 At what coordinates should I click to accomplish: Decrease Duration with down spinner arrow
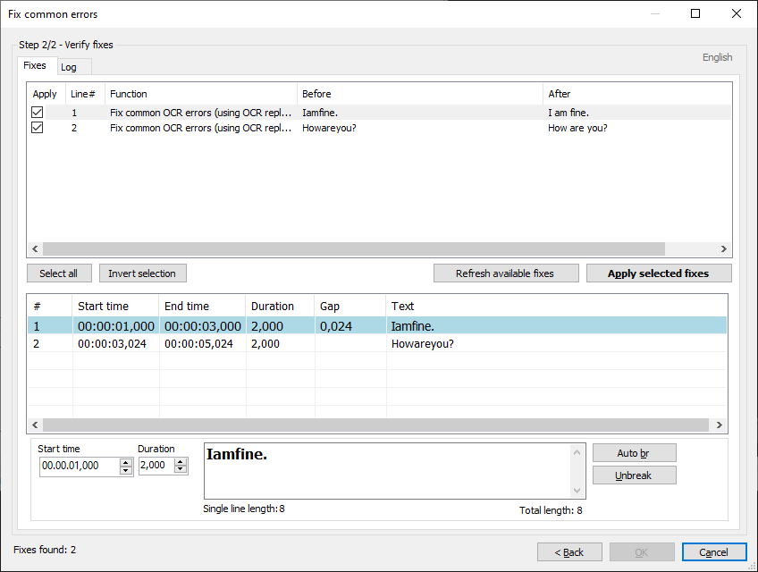tap(181, 470)
